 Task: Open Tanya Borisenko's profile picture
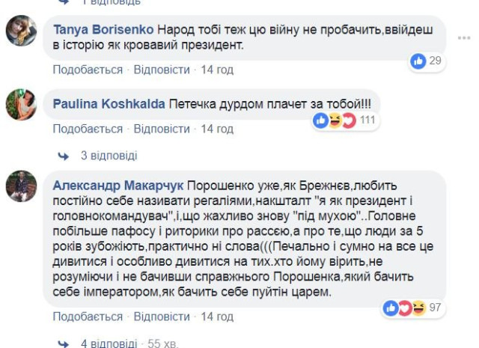pyautogui.click(x=21, y=31)
